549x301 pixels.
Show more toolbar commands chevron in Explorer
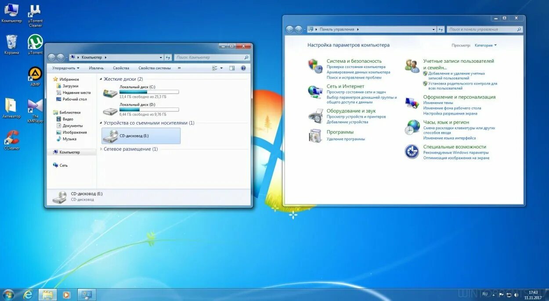click(179, 68)
